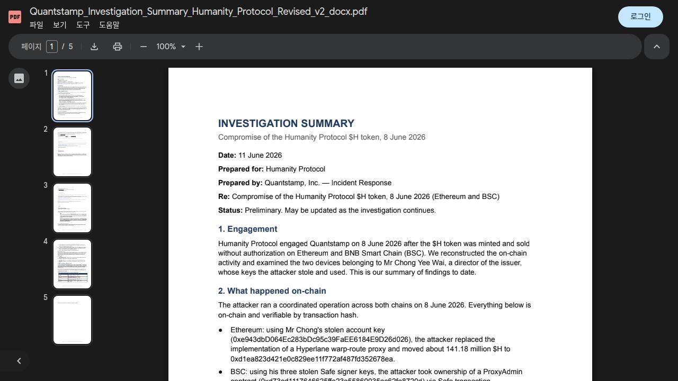Open the 도움말 menu
Screen dimensions: 678x381
pyautogui.click(x=109, y=25)
